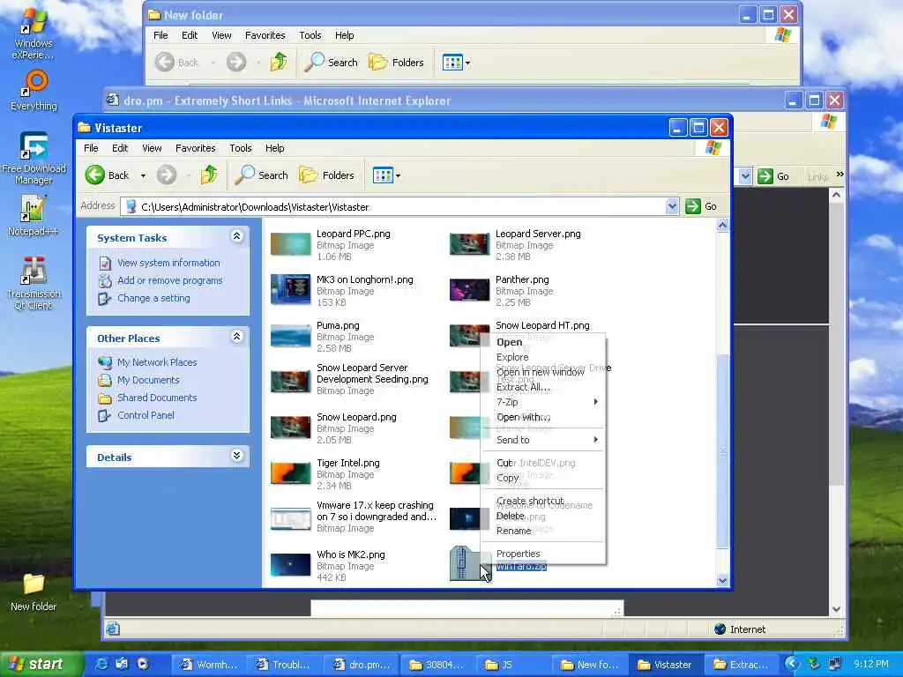Click the Forward button in Vistaster toolbar

pos(167,175)
